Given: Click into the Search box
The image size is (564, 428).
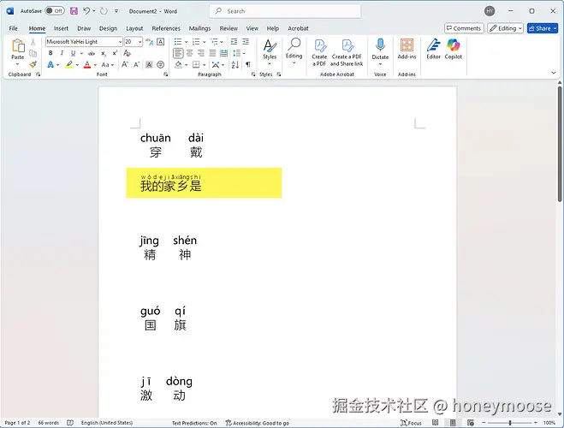Looking at the screenshot, I should [285, 11].
